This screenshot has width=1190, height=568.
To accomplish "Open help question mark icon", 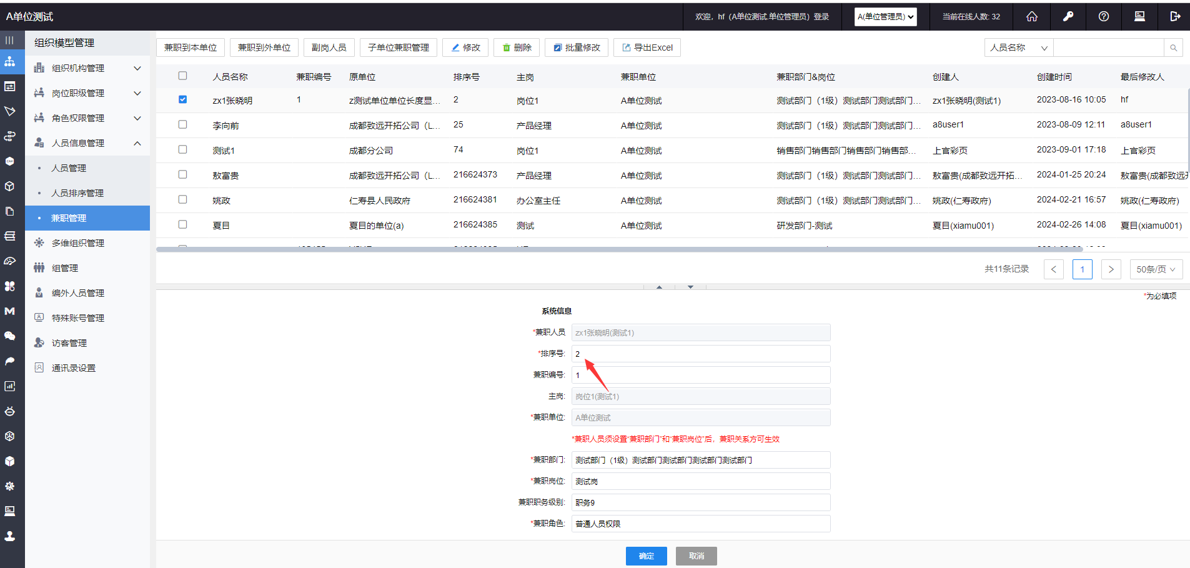I will point(1104,17).
